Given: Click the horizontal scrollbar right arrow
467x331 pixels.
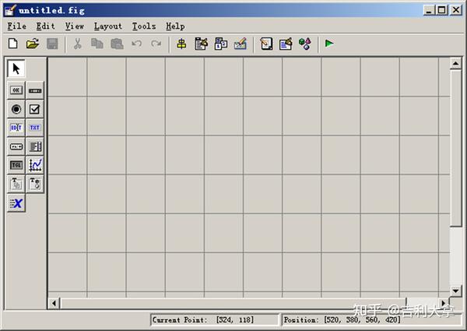Looking at the screenshot, I should click(x=444, y=303).
